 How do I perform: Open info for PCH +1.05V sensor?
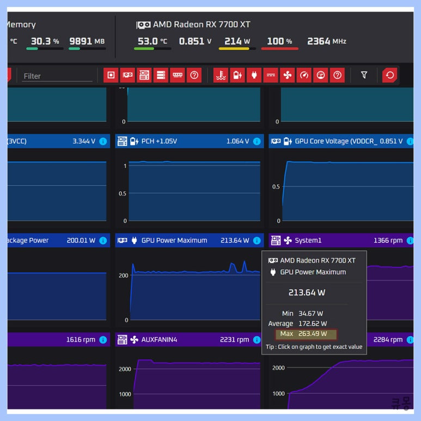[257, 141]
